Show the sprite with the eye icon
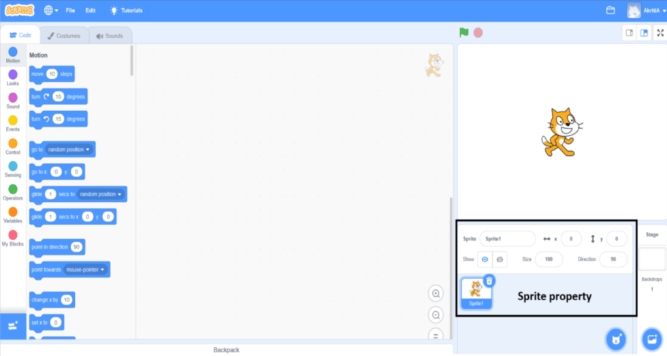Image resolution: width=667 pixels, height=356 pixels. coord(485,259)
